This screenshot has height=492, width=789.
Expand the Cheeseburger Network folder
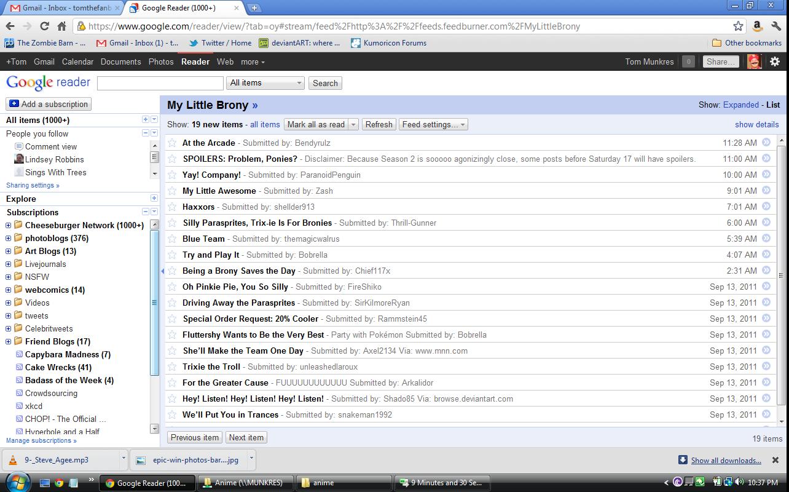[x=9, y=225]
